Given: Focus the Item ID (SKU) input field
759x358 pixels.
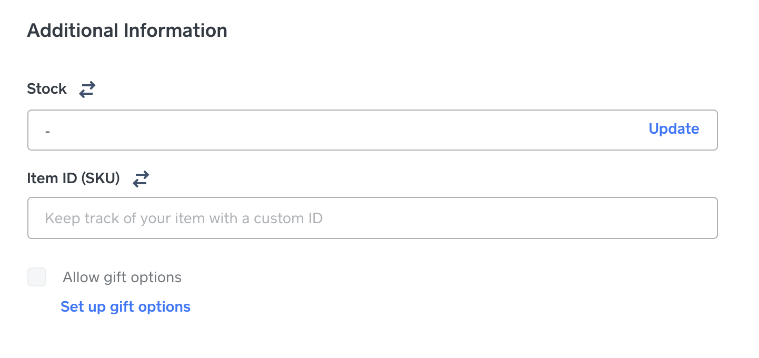Looking at the screenshot, I should pos(372,218).
